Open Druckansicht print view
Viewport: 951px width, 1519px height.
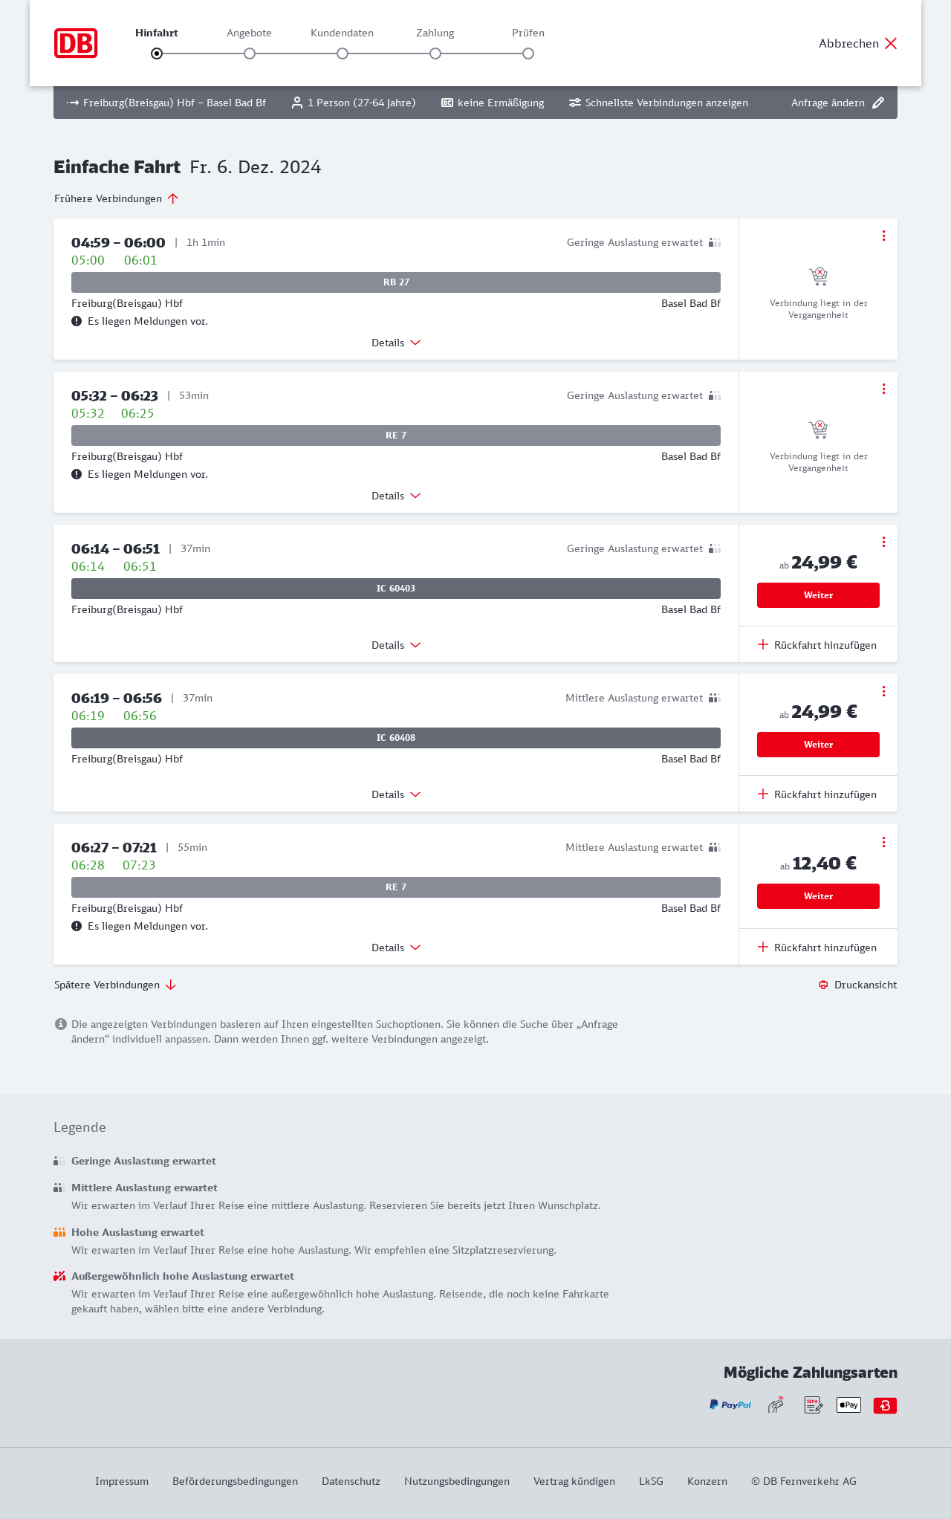[x=858, y=985]
